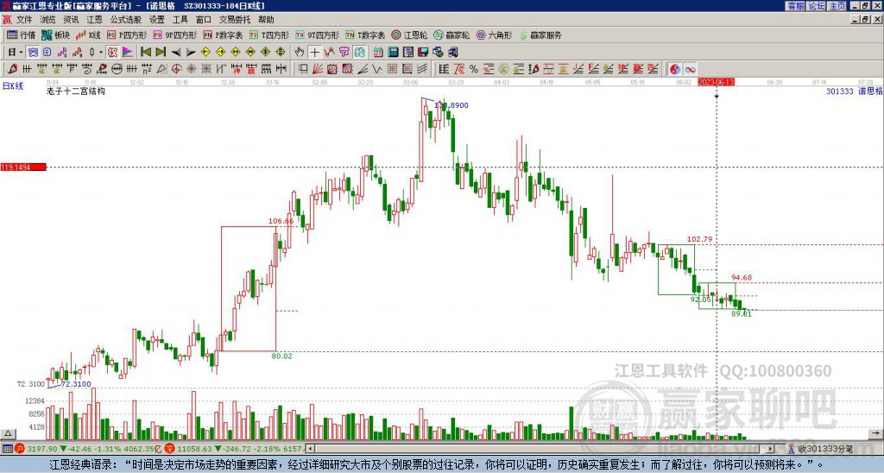Click the 论坛 button
The image size is (884, 473).
(x=817, y=6)
